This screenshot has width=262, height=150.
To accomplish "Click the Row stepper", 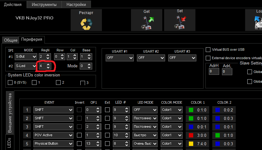I will (x=60, y=57).
